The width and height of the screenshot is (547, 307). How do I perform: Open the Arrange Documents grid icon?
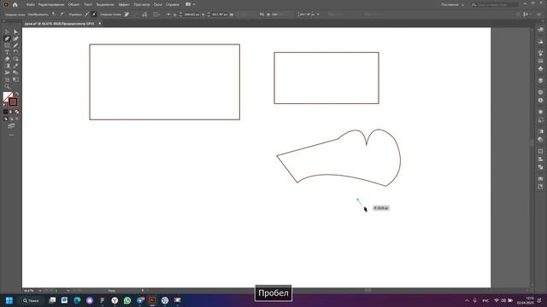click(188, 4)
